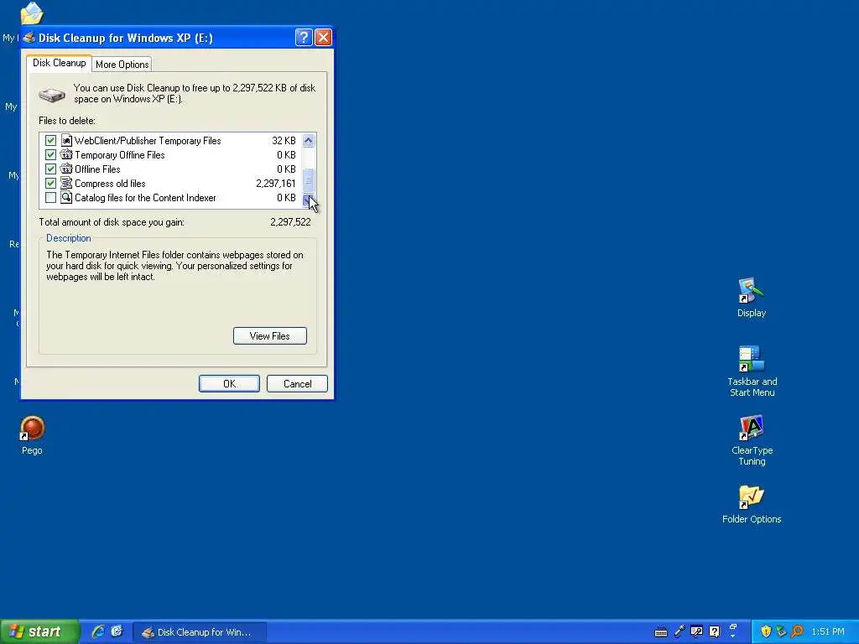Image resolution: width=859 pixels, height=644 pixels.
Task: Click the Compress old files icon
Action: tap(66, 184)
